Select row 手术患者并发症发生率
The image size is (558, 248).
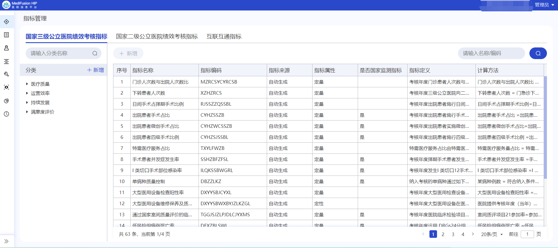point(329,160)
